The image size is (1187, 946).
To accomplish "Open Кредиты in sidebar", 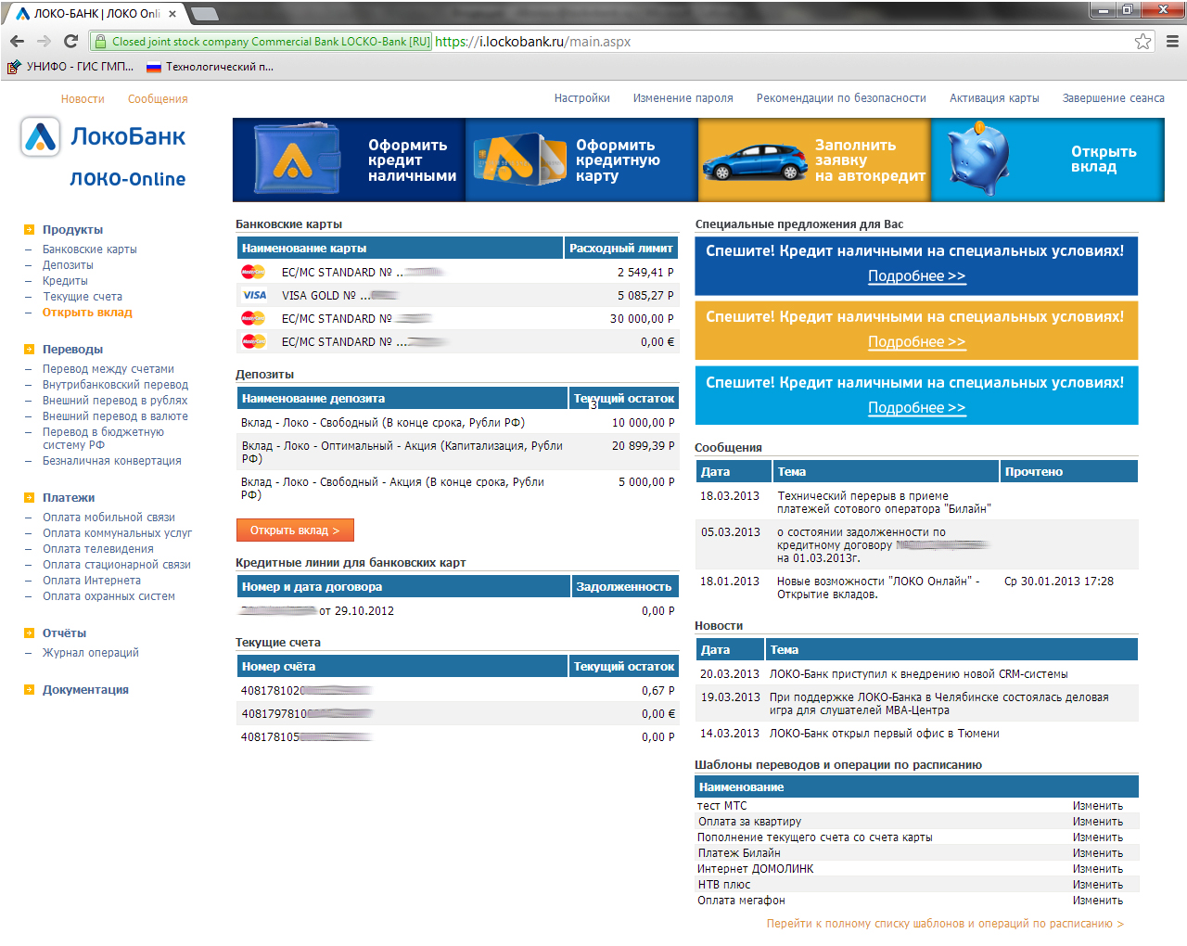I will pos(65,281).
